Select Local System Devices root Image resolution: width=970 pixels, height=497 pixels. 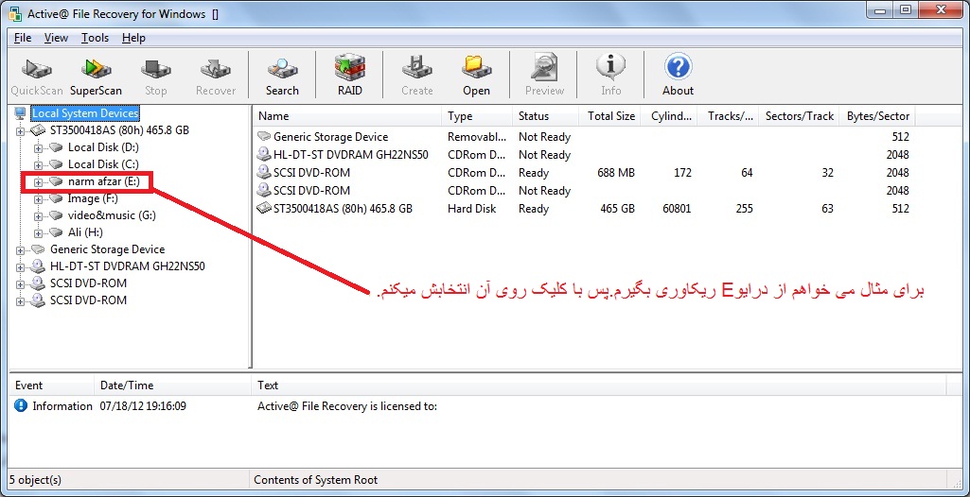[x=85, y=113]
